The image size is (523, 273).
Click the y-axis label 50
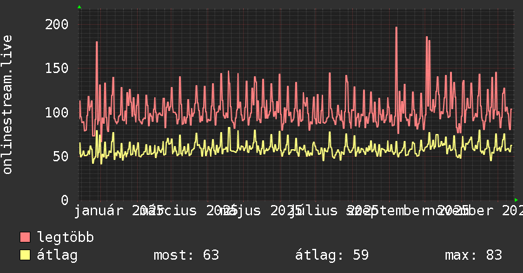click(x=61, y=156)
